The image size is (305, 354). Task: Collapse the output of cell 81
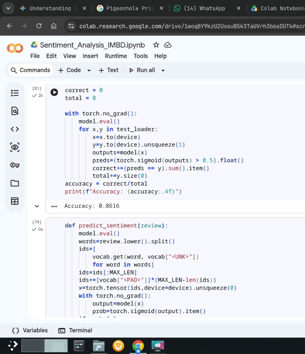pyautogui.click(x=37, y=206)
